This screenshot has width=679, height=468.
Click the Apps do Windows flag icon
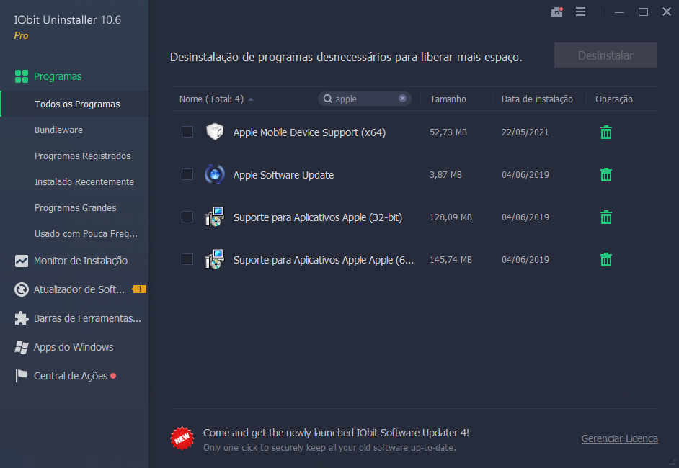pyautogui.click(x=21, y=347)
